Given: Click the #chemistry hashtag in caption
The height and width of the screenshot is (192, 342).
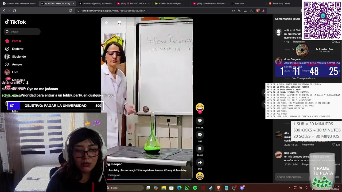Looking at the screenshot, I should click(x=180, y=170).
